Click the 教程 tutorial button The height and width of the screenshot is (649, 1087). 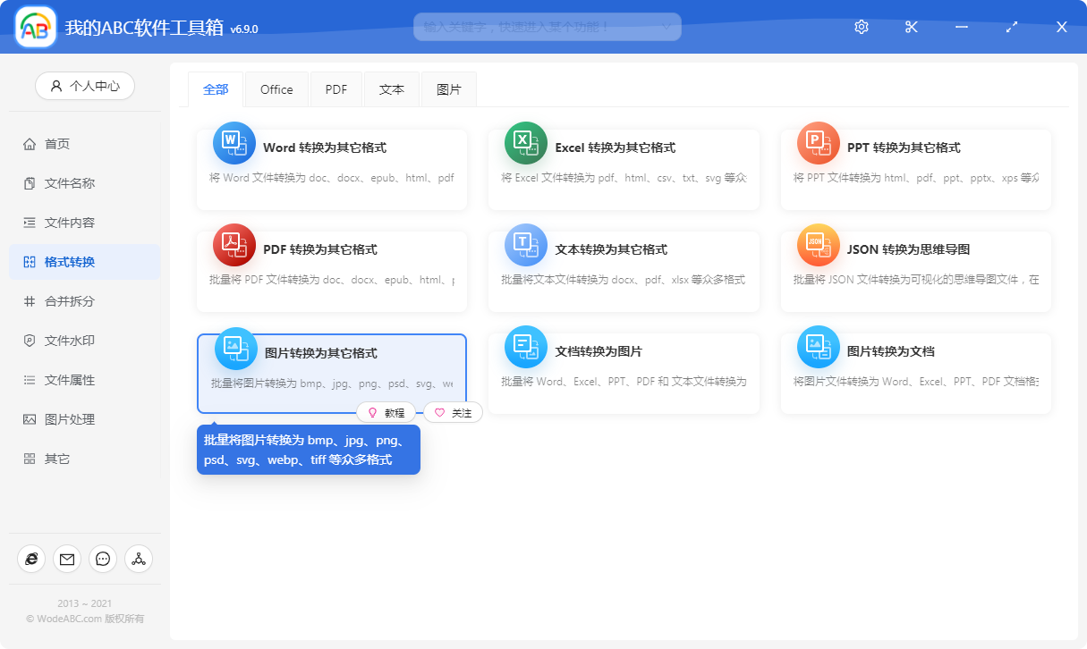point(385,412)
